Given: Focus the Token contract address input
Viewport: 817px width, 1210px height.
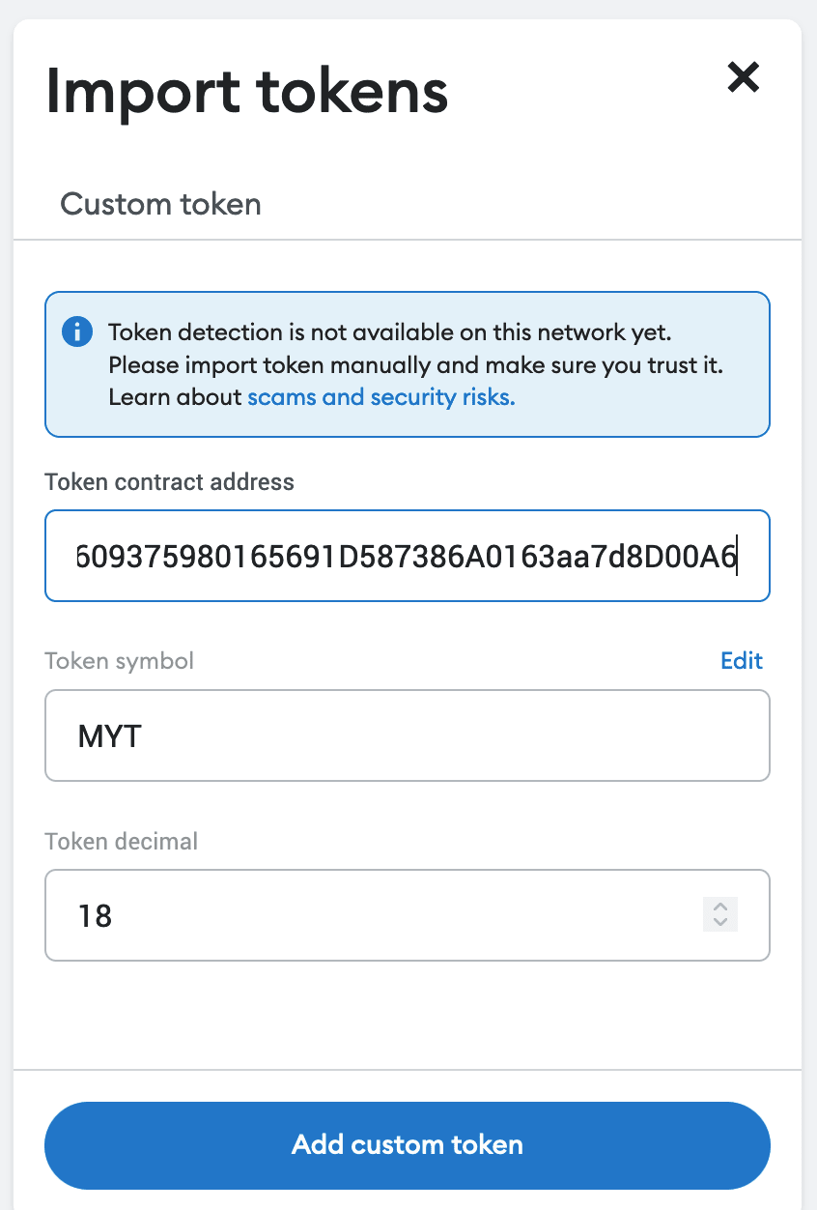Looking at the screenshot, I should pos(407,556).
